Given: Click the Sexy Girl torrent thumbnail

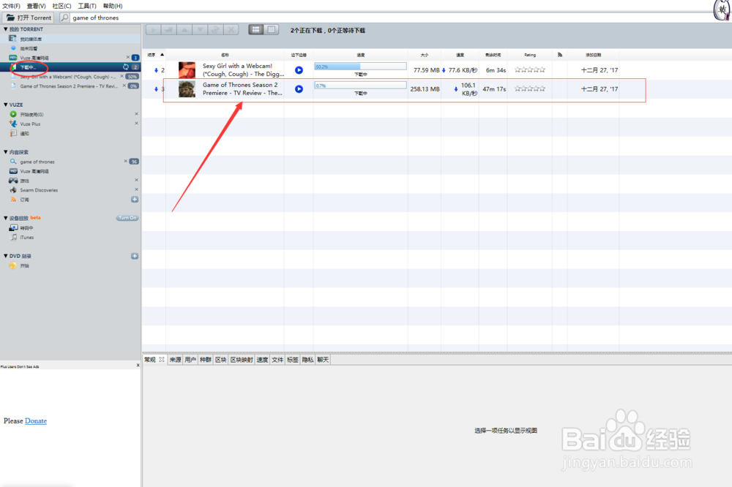Looking at the screenshot, I should [187, 70].
